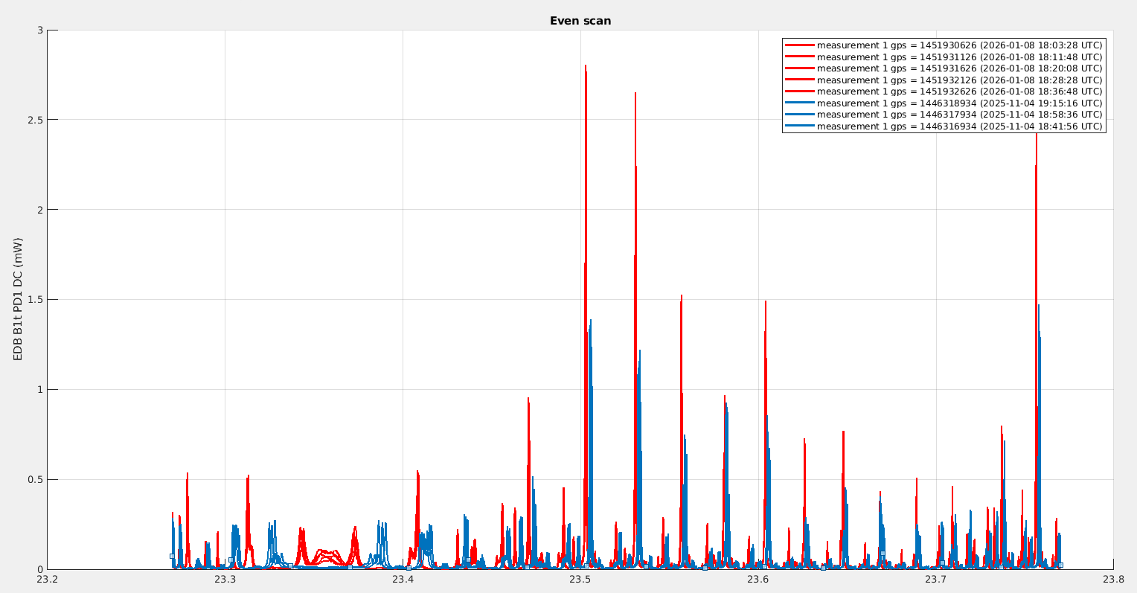Click the y-axis label "EDB B1t PD1 DC (mW)"
1137x593 pixels.
point(19,299)
